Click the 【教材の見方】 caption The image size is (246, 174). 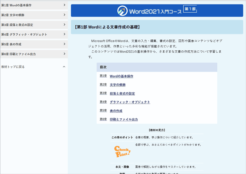point(157,130)
